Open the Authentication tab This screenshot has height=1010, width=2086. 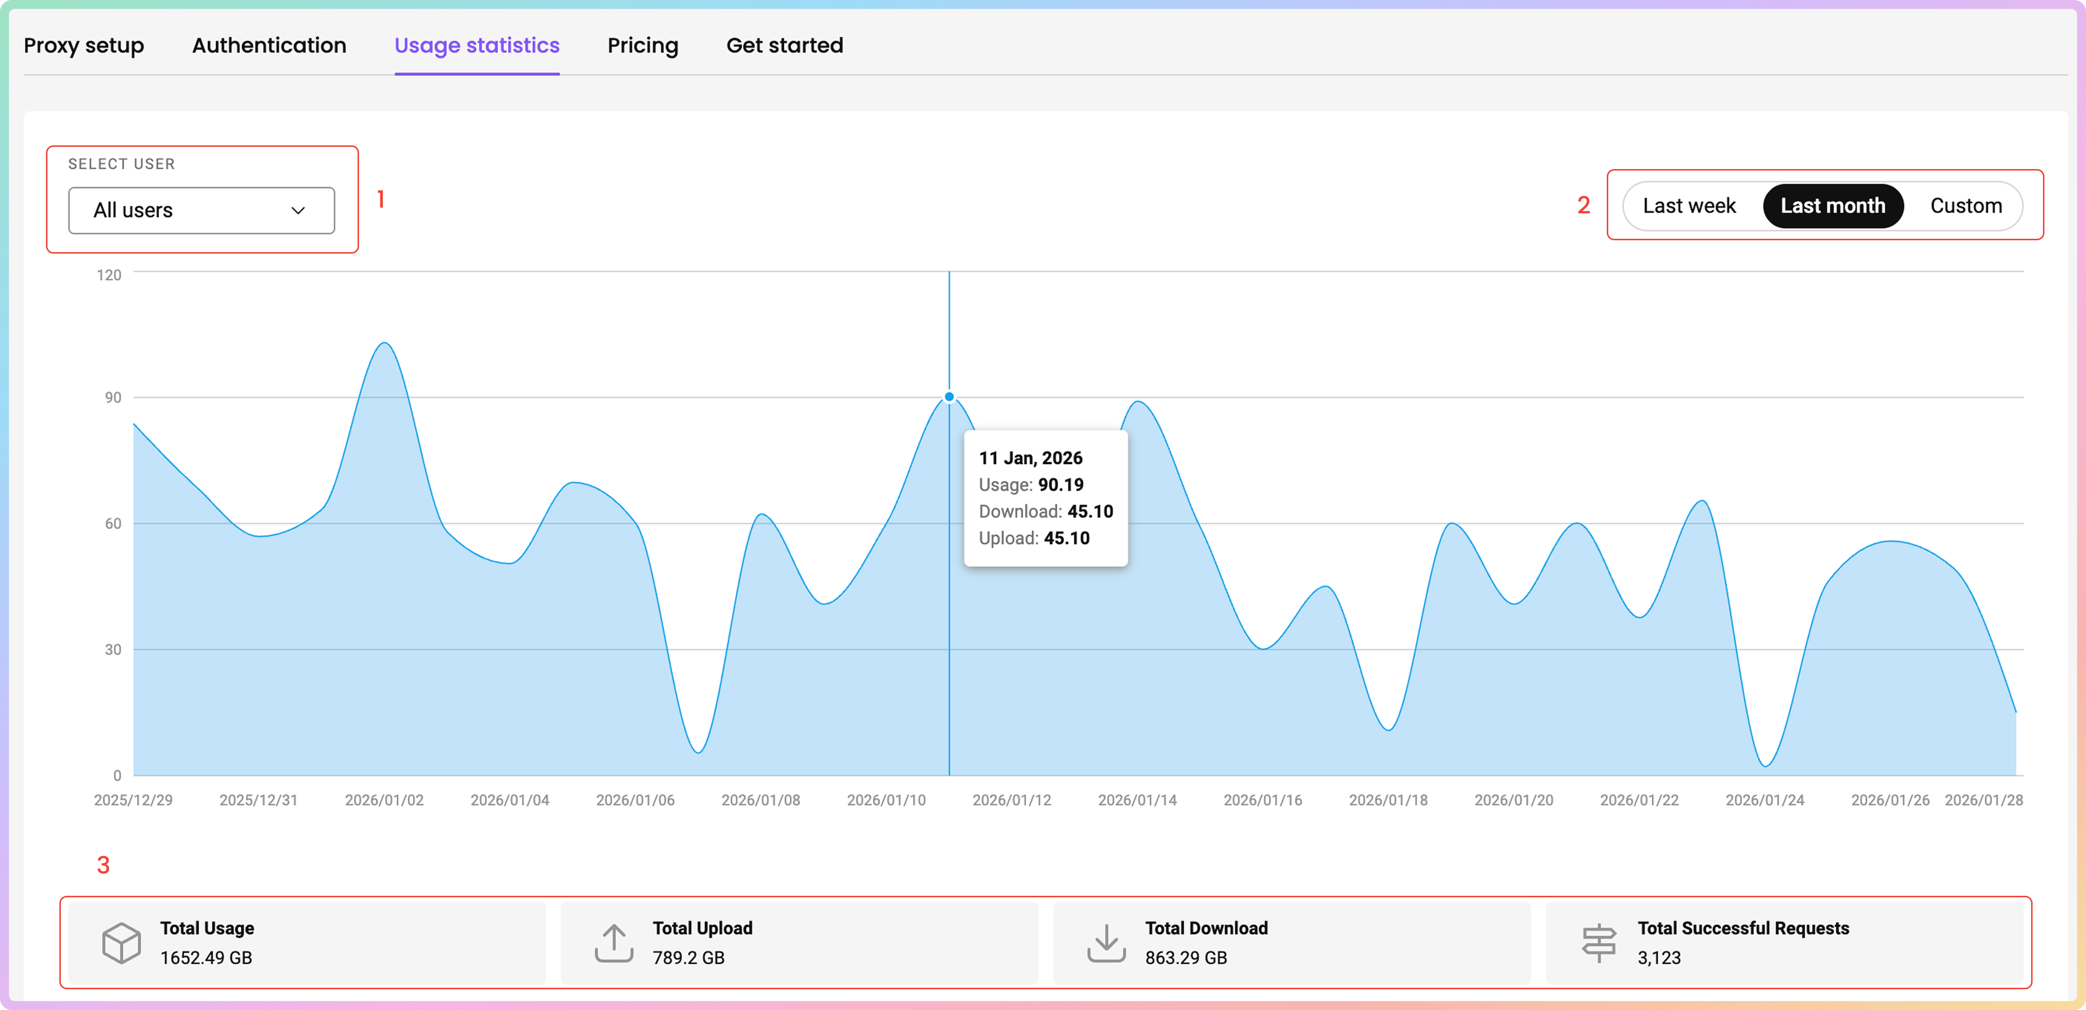[269, 45]
